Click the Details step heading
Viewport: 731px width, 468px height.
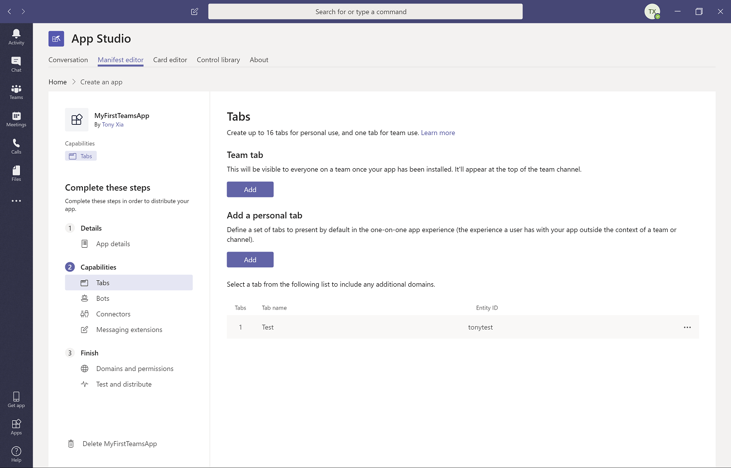click(91, 228)
